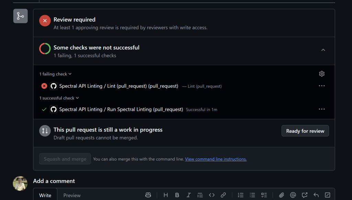This screenshot has height=200, width=352.
Task: Apply italic formatting in comment toolbar
Action: coord(189,195)
